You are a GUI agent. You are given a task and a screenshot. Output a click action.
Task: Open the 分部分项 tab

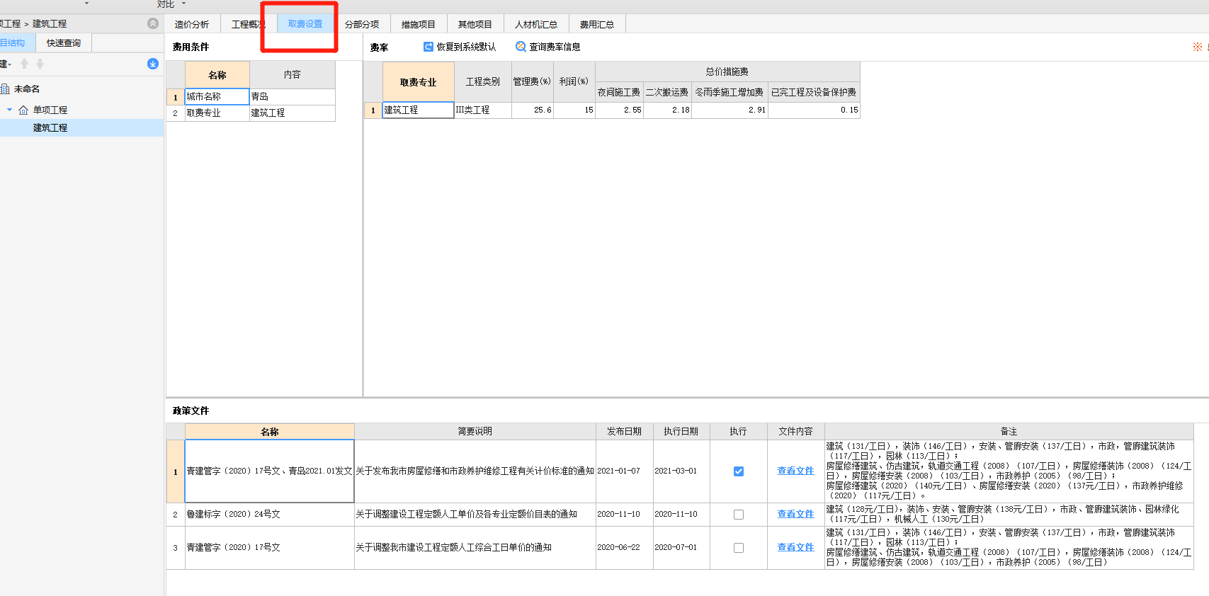[362, 24]
